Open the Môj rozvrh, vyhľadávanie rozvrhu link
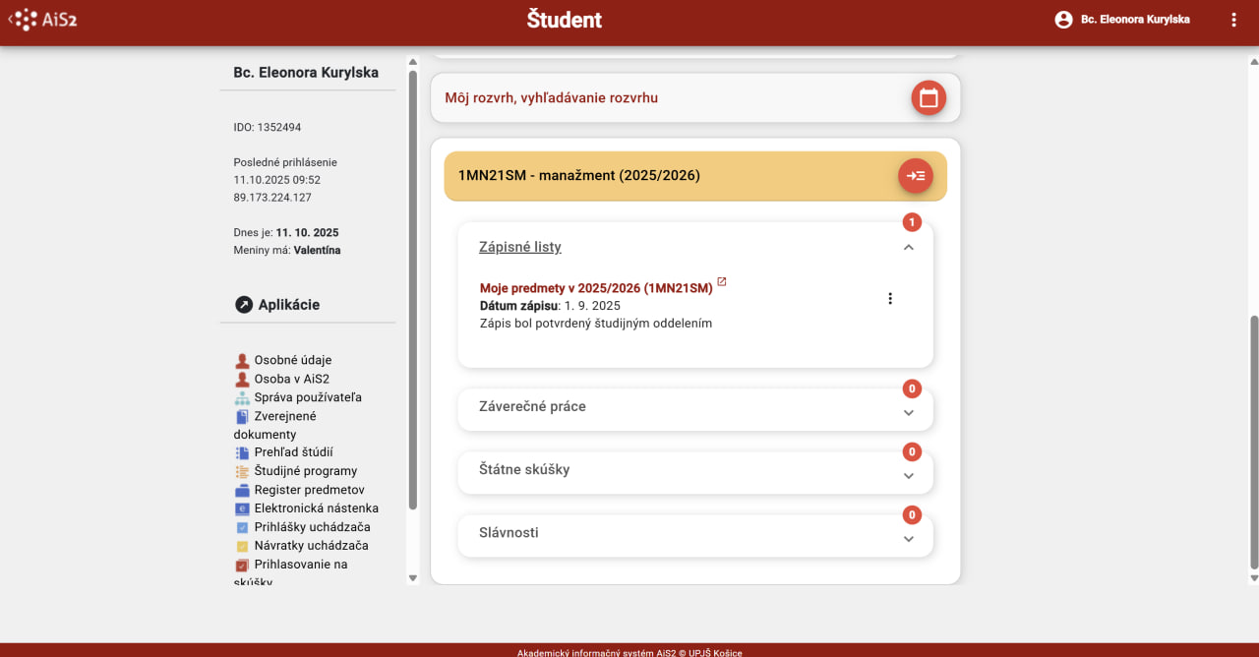Image resolution: width=1259 pixels, height=657 pixels. pos(551,98)
